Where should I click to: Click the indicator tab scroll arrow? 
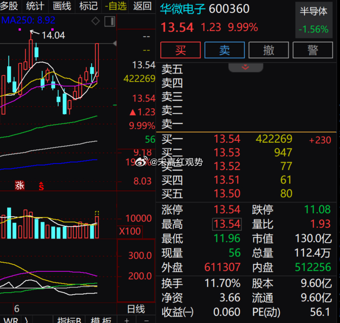(27, 320)
